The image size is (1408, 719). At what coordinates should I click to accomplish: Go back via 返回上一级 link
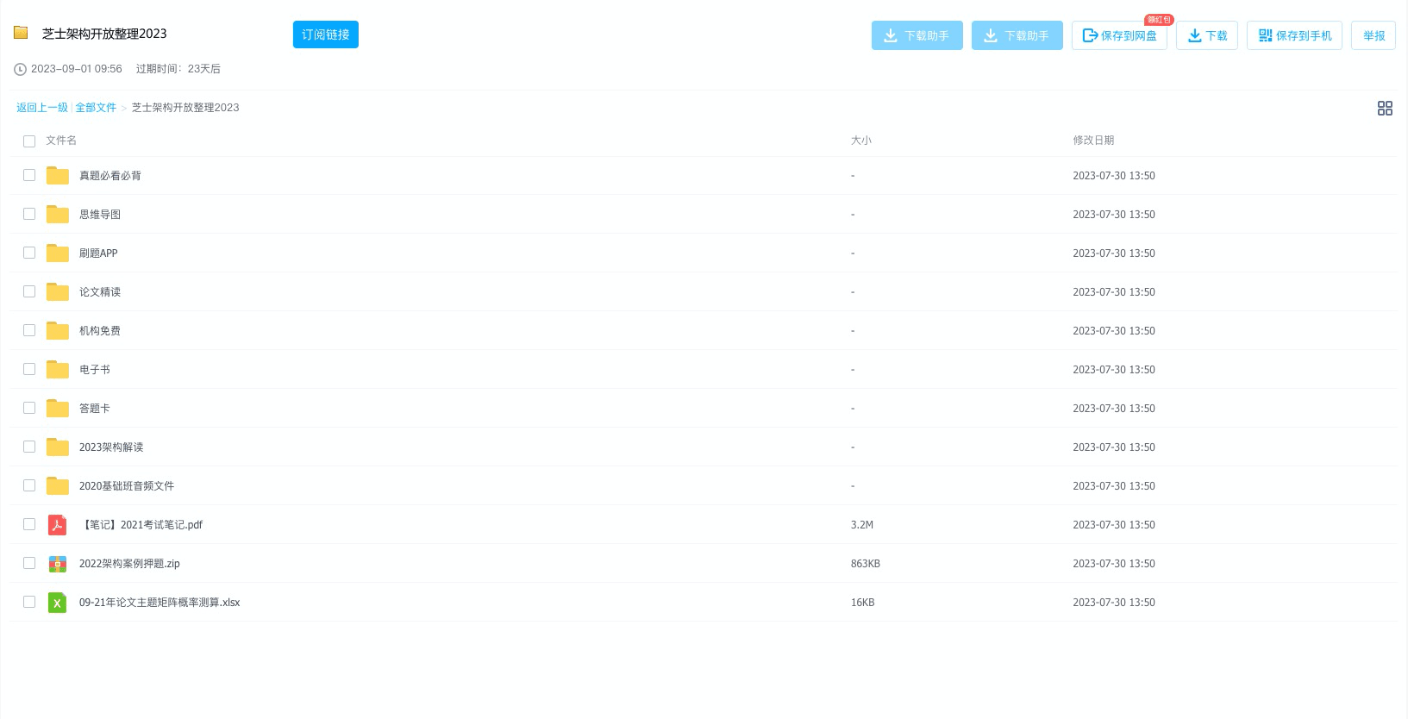point(42,108)
